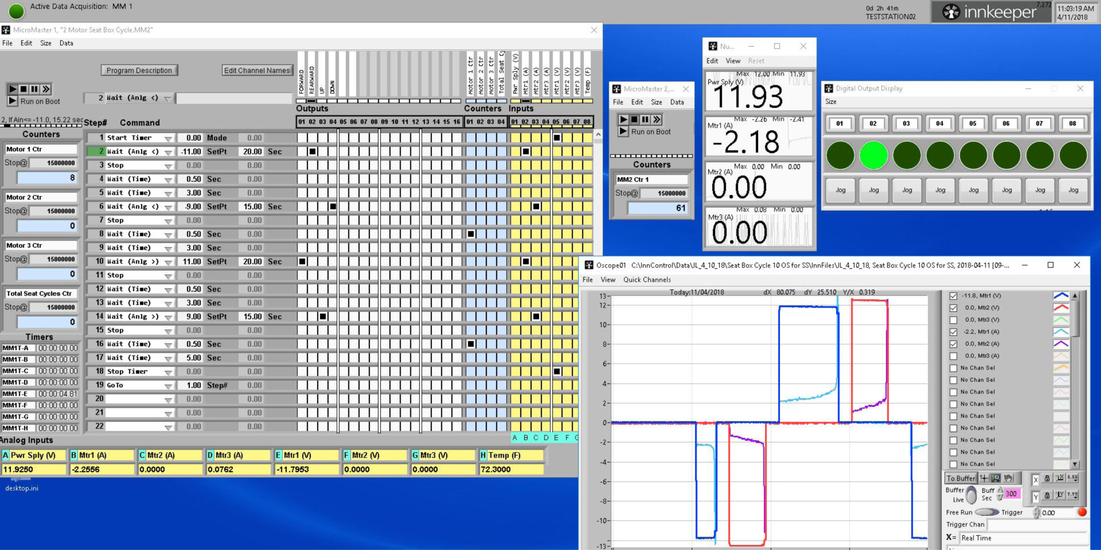
Task: Open the Data menu in MicroMaster 1
Action: [66, 44]
